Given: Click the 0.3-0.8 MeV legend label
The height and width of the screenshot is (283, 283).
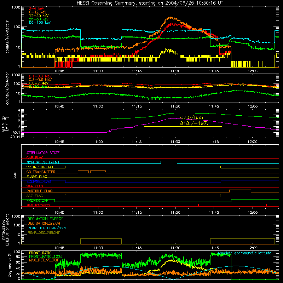Looking at the screenshot, I should (40, 80).
